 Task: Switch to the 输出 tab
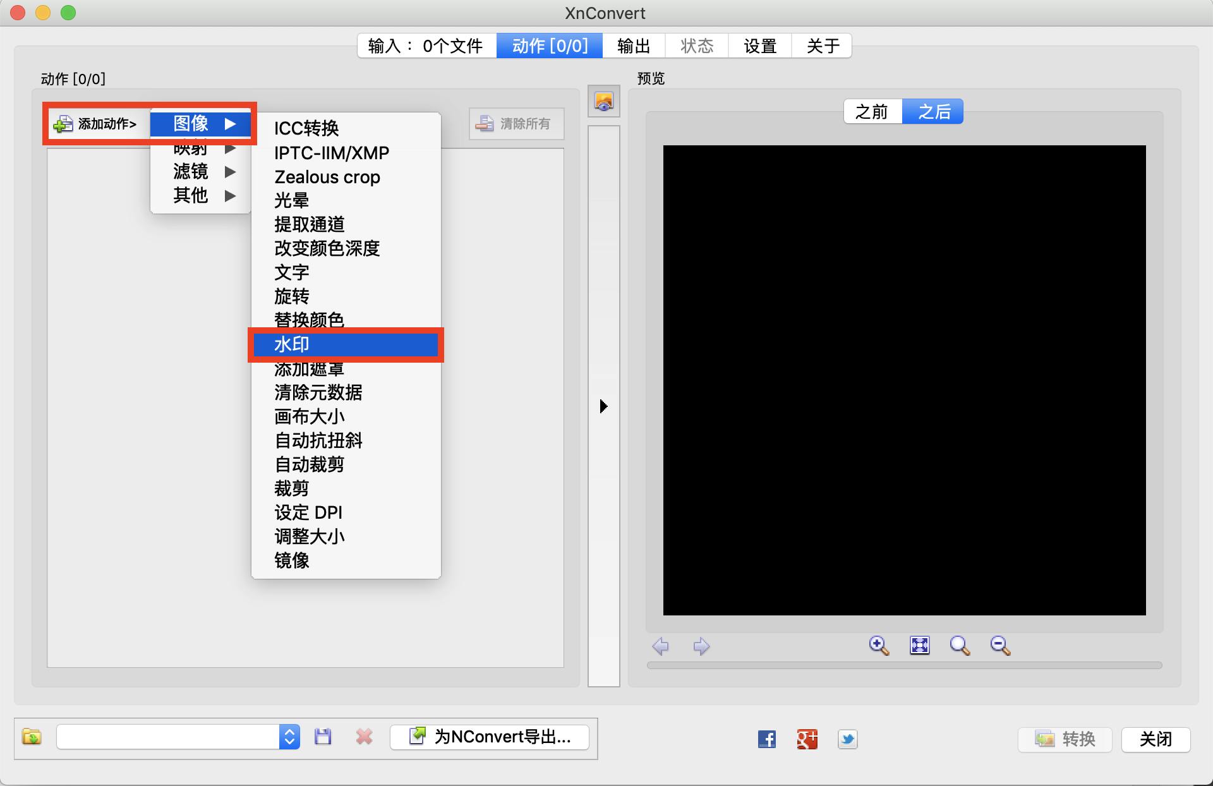pos(634,46)
